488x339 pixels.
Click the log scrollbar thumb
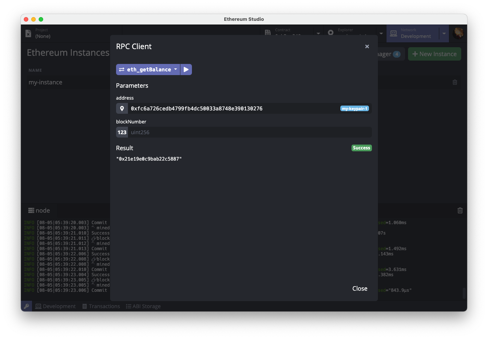[464, 293]
